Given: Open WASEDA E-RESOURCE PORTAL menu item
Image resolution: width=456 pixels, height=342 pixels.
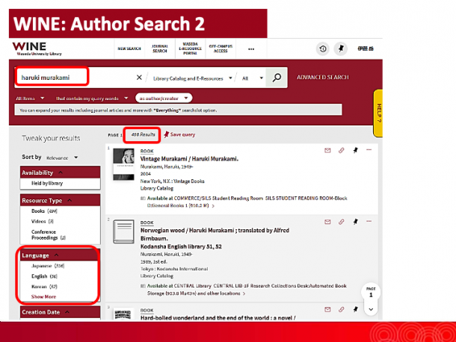Looking at the screenshot, I should (x=190, y=49).
